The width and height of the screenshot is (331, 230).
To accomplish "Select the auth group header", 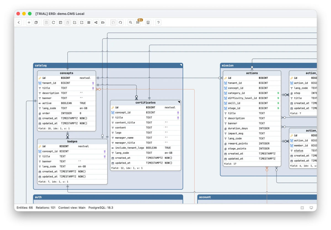I will click(108, 197).
